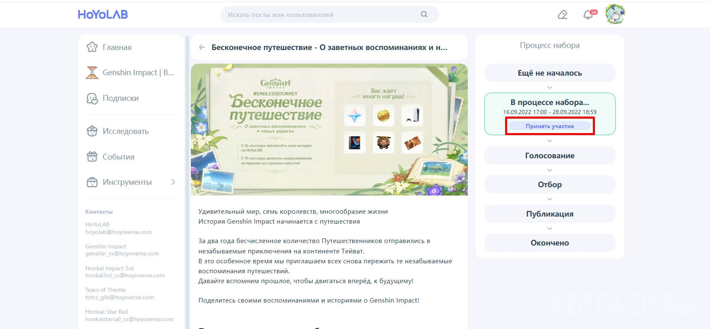Open Исследовать in the sidebar
710x329 pixels.
tap(125, 131)
